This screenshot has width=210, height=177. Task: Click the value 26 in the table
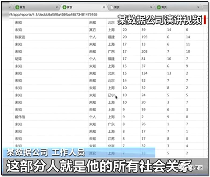point(144,124)
